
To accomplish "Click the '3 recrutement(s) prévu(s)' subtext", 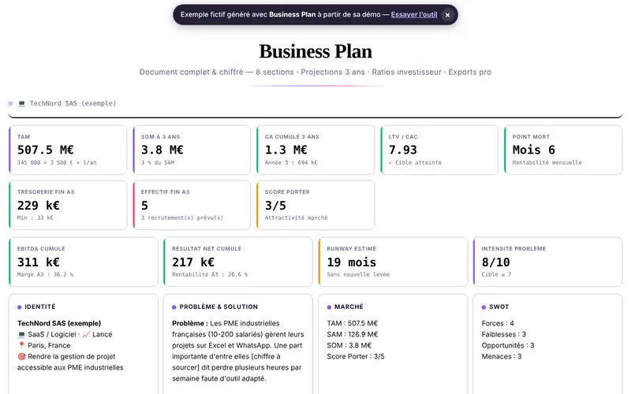I will pyautogui.click(x=182, y=217).
